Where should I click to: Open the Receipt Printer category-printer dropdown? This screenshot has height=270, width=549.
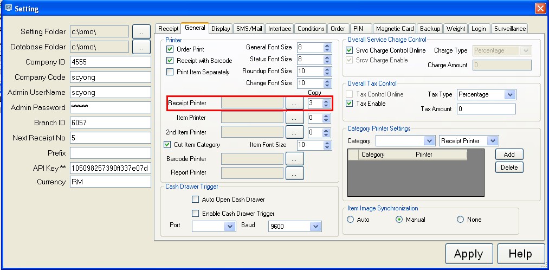pos(493,141)
